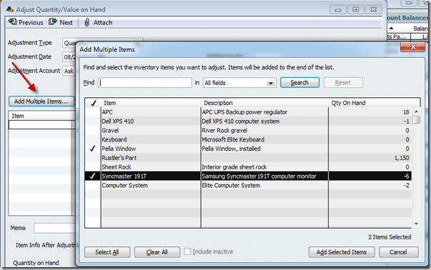The width and height of the screenshot is (431, 270).
Task: Click the item list scrollbar thumb
Action: 416,120
